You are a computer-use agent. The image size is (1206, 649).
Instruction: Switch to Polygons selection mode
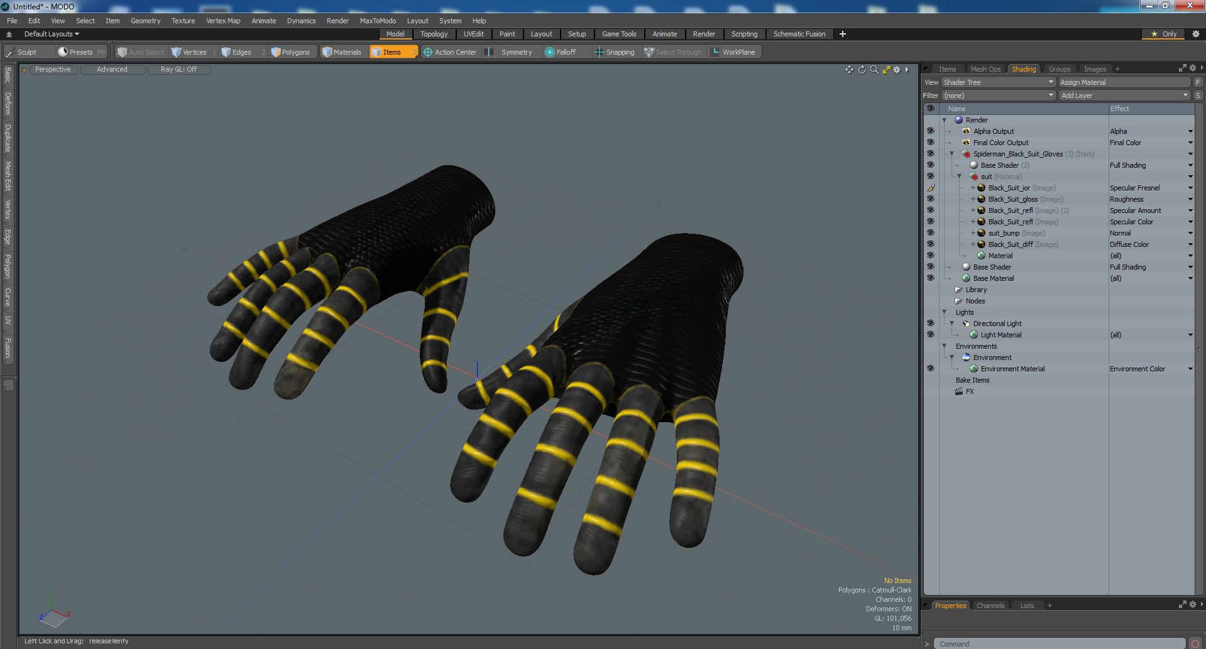point(291,52)
